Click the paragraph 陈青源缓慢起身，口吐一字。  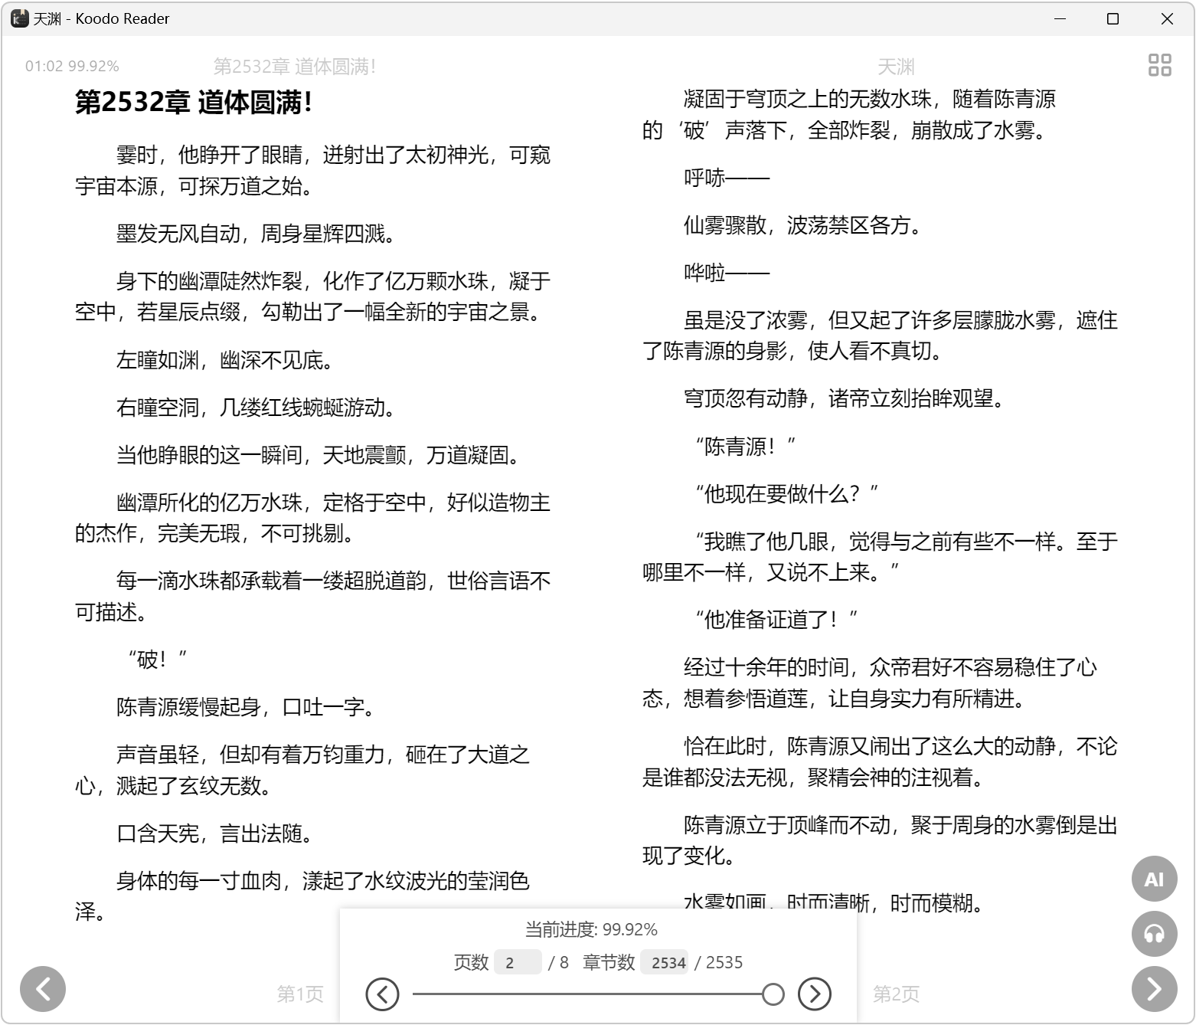point(245,707)
